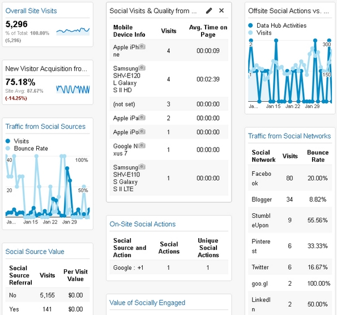
Task: Open Traffic from Social Sources report link
Action: (45, 126)
